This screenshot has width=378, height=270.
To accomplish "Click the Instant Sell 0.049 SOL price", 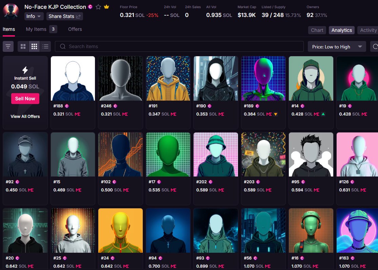I will (25, 86).
